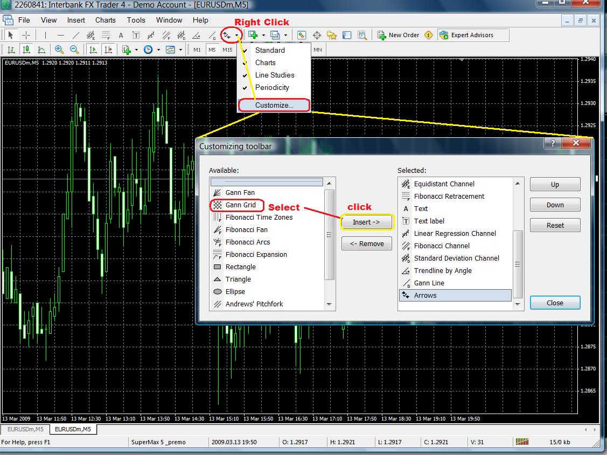Expand the Periods clock dropdown arrow
The image size is (607, 455).
point(157,50)
